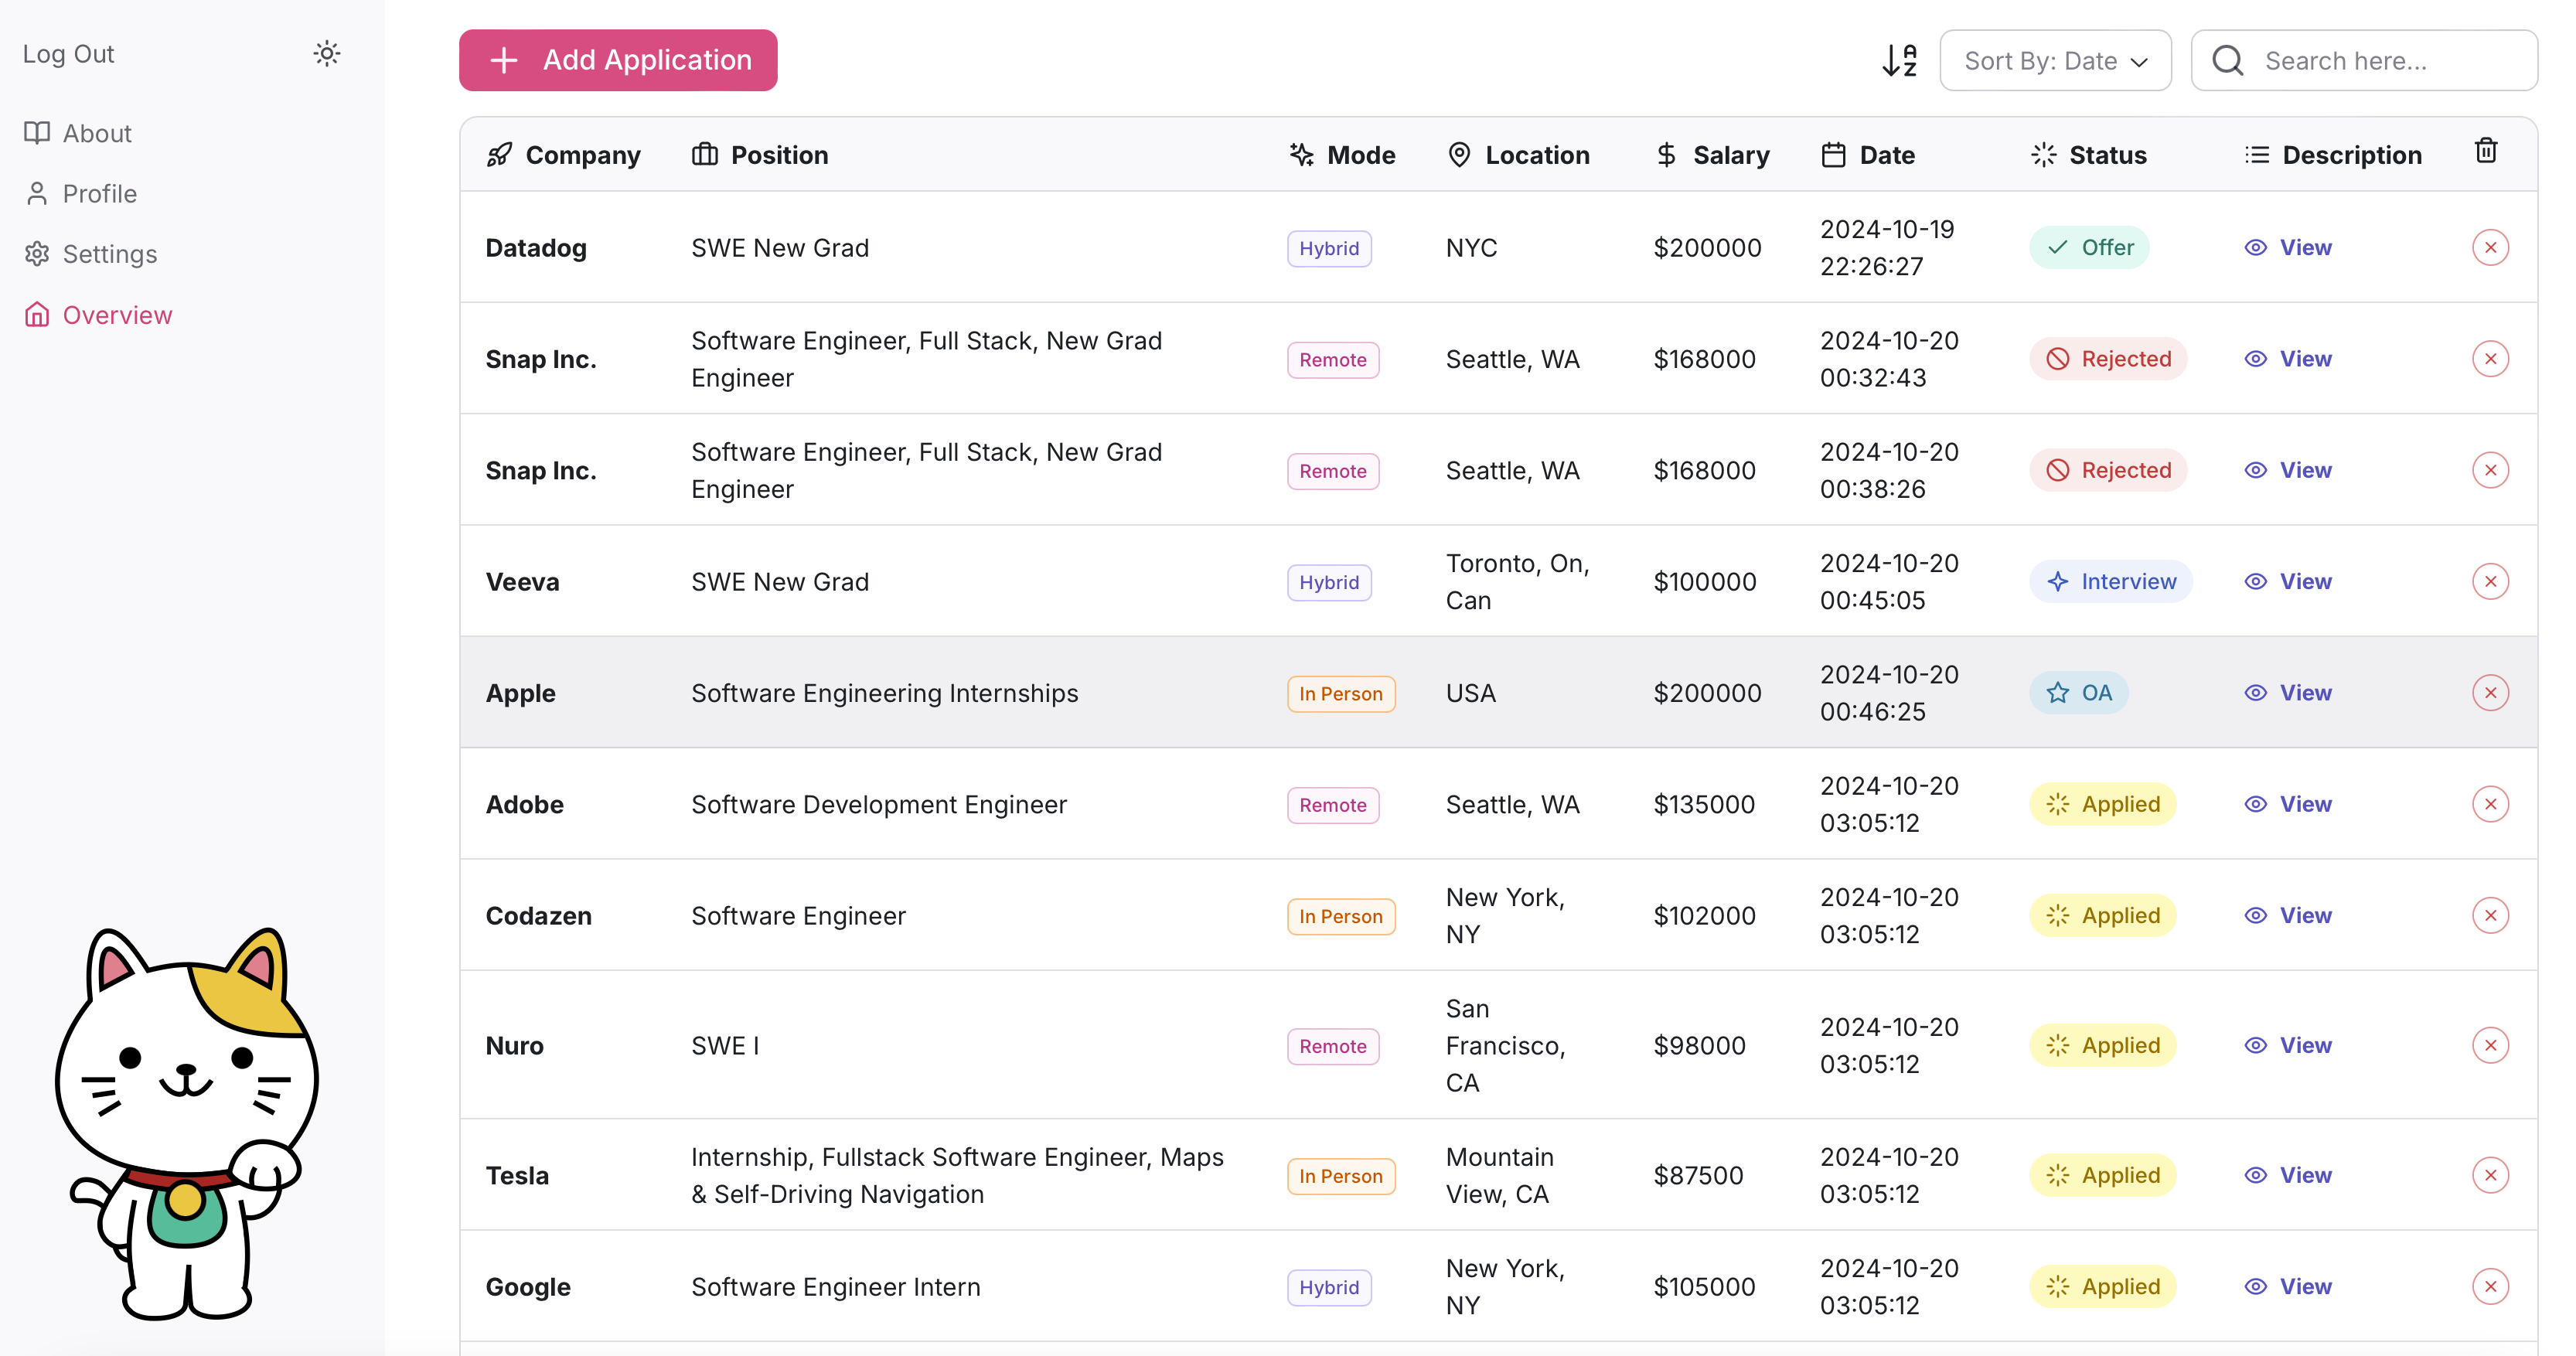View description of Google application

pyautogui.click(x=2288, y=1286)
